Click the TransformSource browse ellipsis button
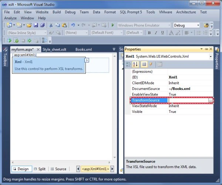Screen dimensions: 222x185 tap(211, 100)
